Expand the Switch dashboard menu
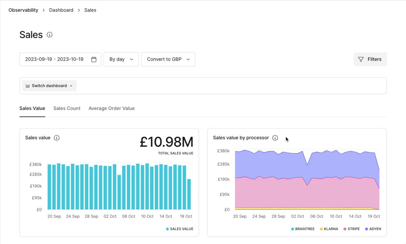This screenshot has height=244, width=406. coord(49,86)
